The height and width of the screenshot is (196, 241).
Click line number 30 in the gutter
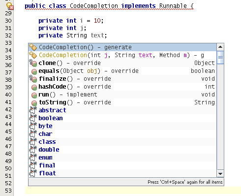click(x=8, y=21)
